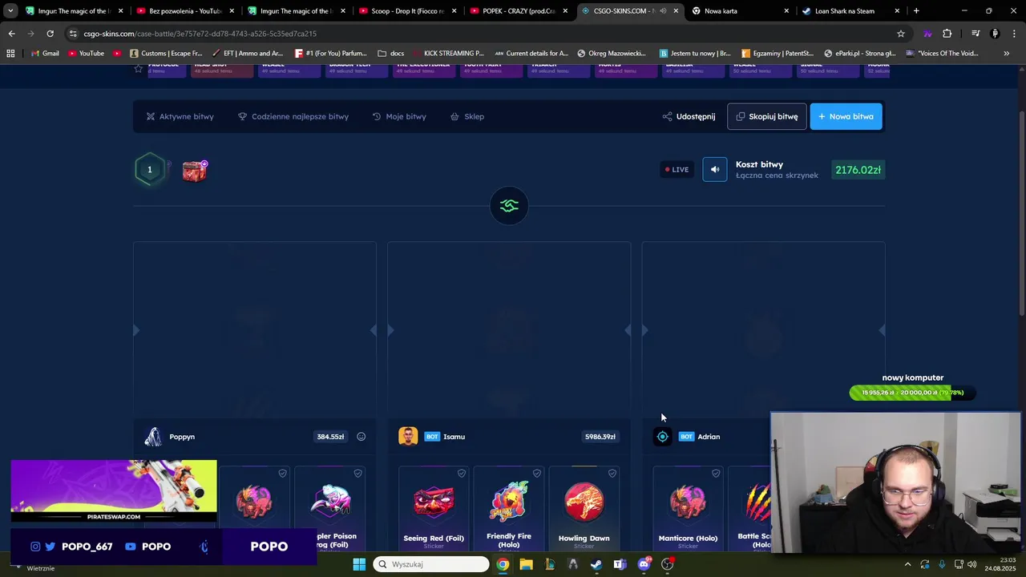This screenshot has height=577, width=1026.
Task: Switch to Scoop - Drop It YouTube tab
Action: click(x=406, y=11)
